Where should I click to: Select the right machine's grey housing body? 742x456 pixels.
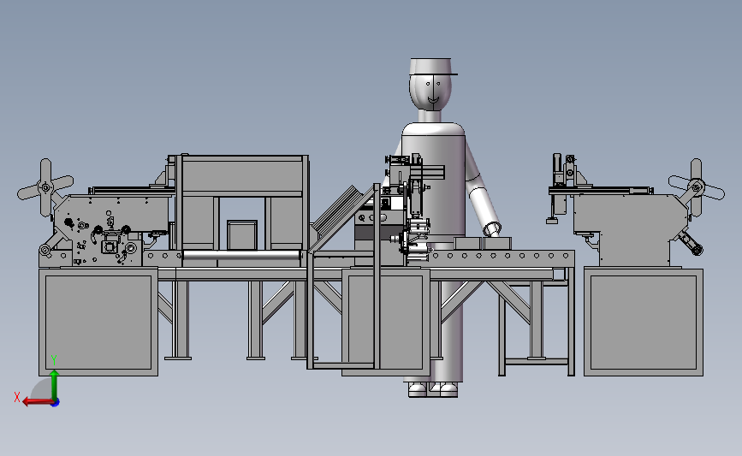coord(629,228)
